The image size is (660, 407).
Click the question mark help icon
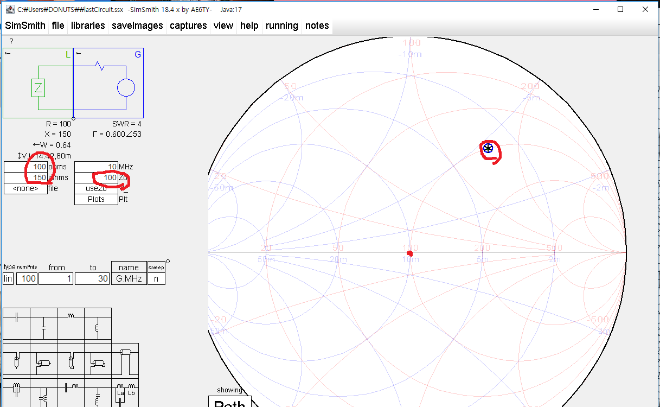click(x=11, y=41)
